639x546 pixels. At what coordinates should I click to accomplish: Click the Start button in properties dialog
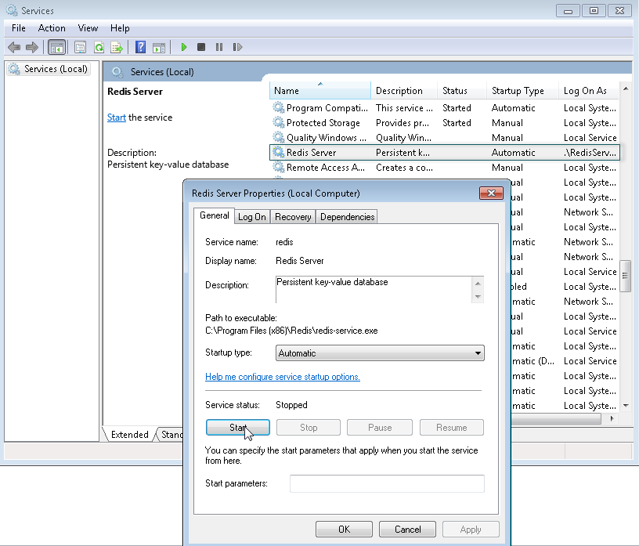click(x=238, y=428)
